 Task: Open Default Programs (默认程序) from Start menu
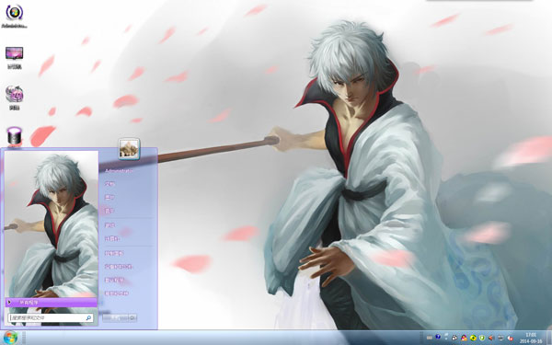pyautogui.click(x=114, y=281)
